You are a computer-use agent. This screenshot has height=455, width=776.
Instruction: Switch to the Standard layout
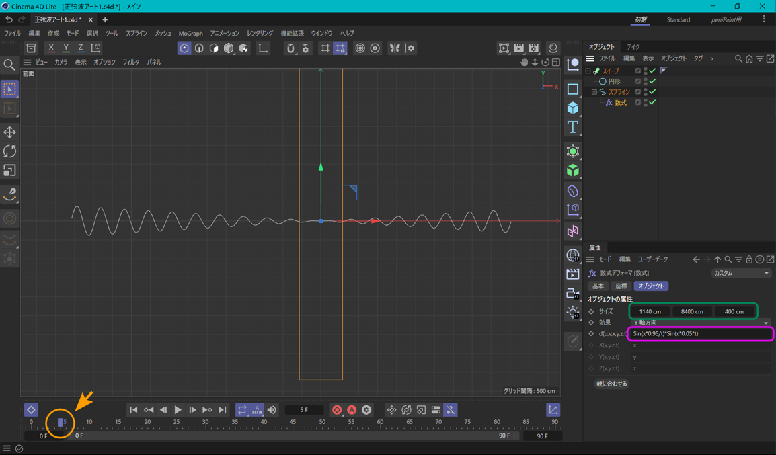pyautogui.click(x=678, y=19)
